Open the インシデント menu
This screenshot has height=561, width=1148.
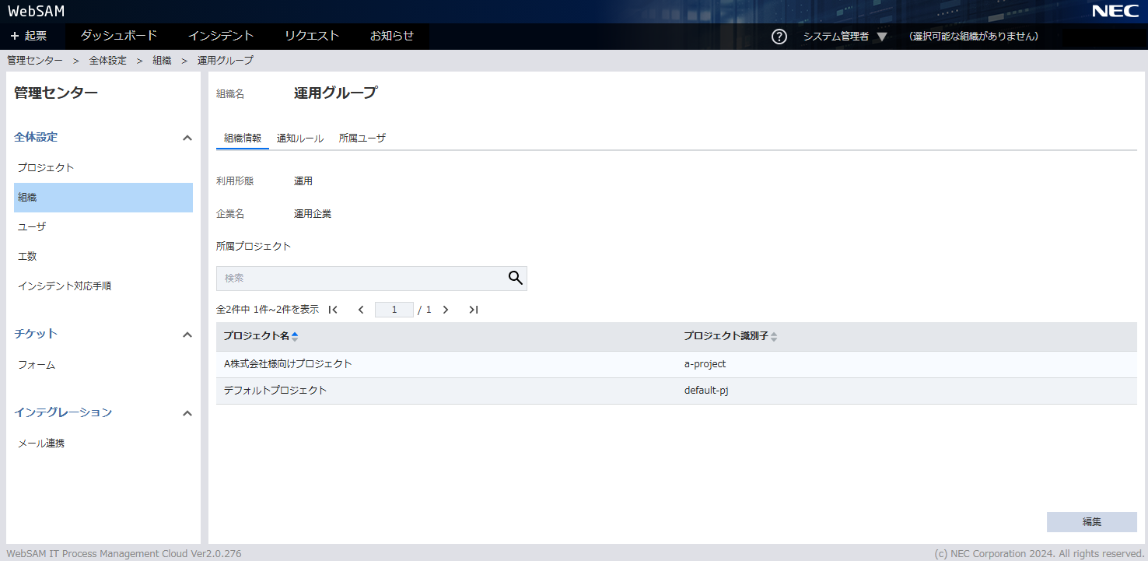pos(221,36)
